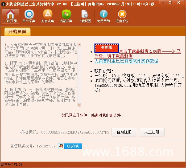This screenshot has width=186, height=168.
Task: Click the QQ在线 penguin chat button
Action: click(x=70, y=146)
